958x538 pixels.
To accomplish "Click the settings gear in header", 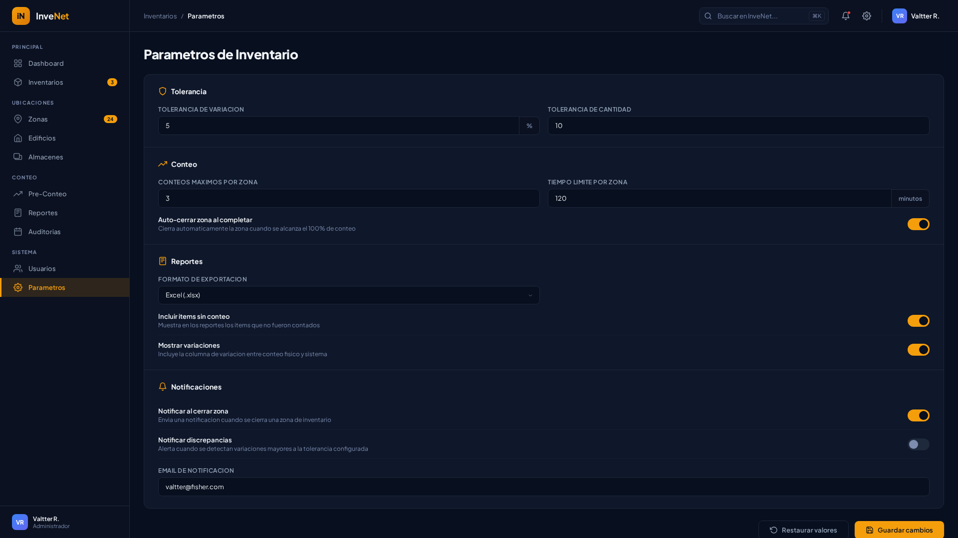I will (x=867, y=16).
